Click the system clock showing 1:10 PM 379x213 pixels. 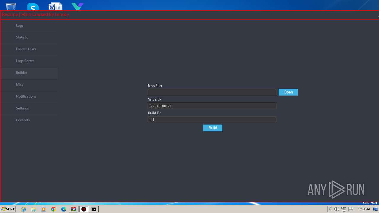coord(364,209)
